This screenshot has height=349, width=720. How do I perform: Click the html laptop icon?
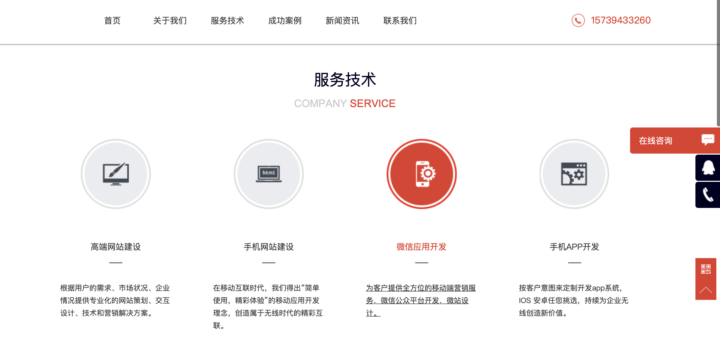click(268, 174)
